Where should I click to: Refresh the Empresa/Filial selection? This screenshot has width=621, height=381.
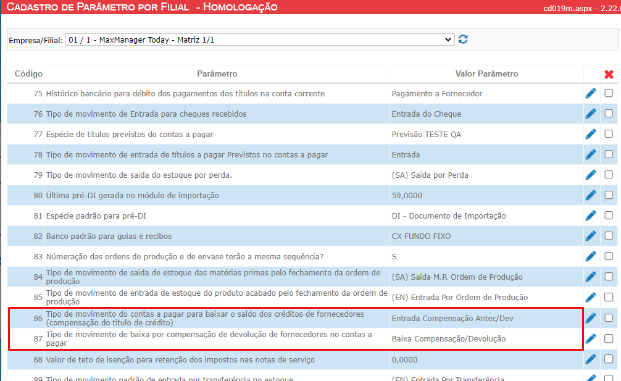pyautogui.click(x=463, y=39)
